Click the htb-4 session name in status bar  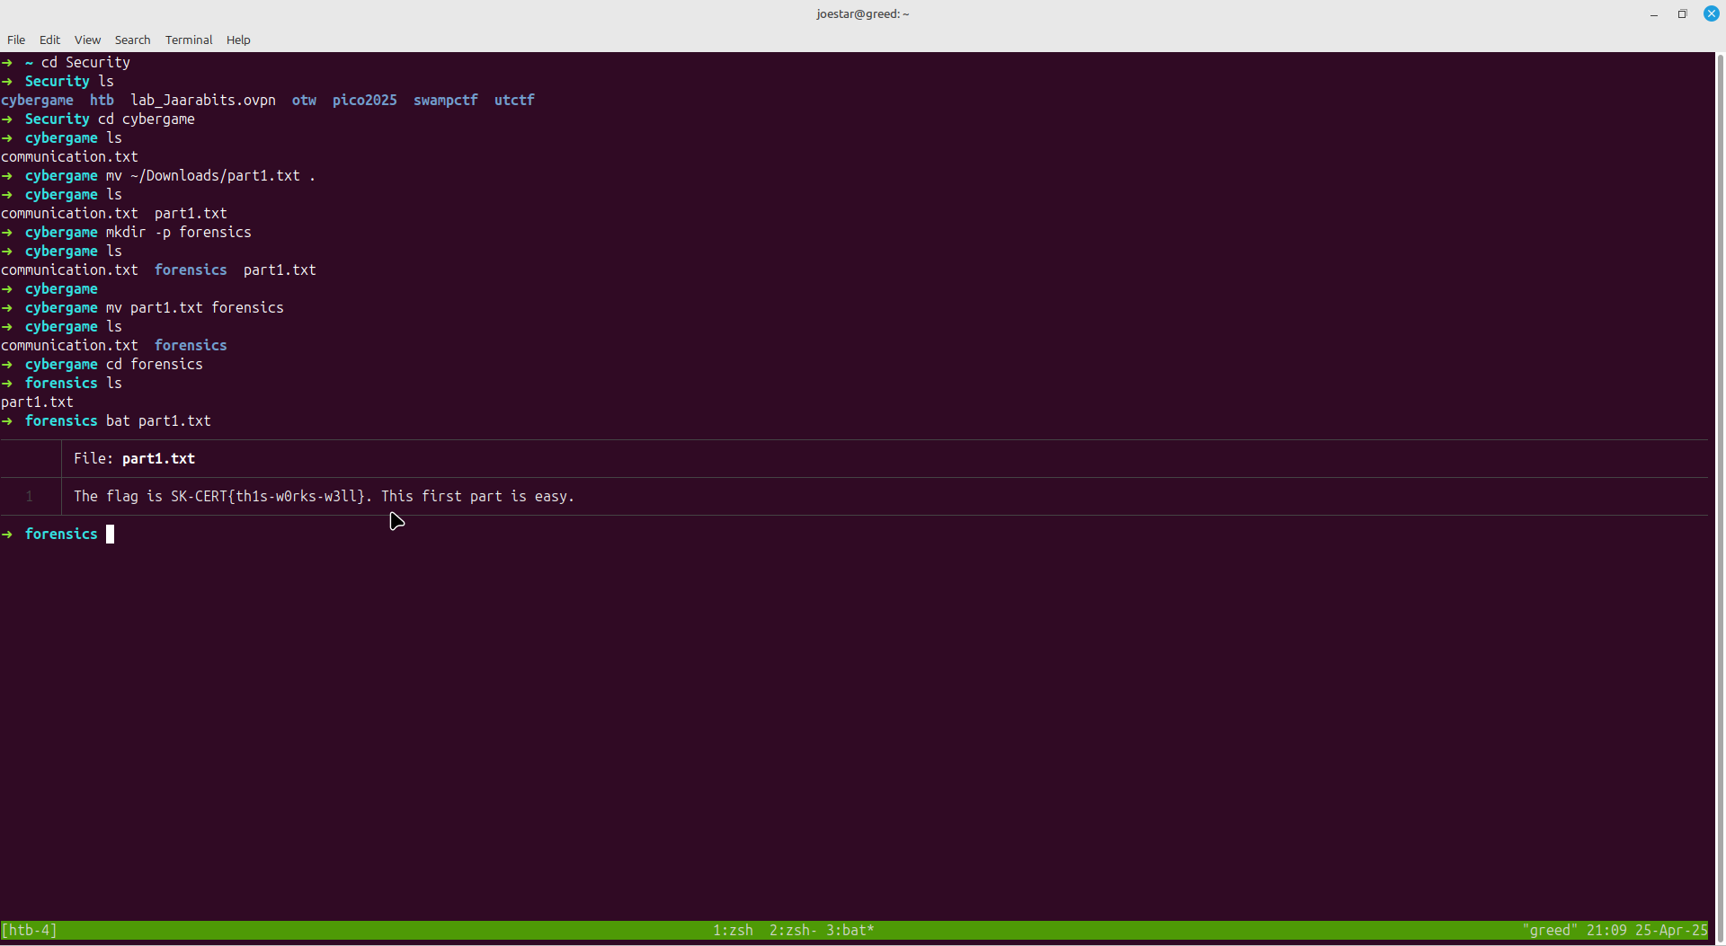(x=30, y=930)
